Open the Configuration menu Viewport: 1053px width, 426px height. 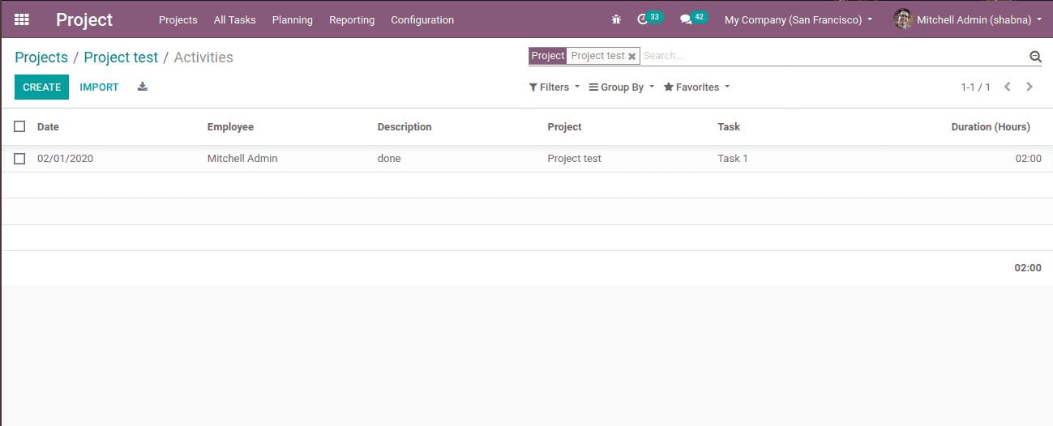tap(422, 19)
